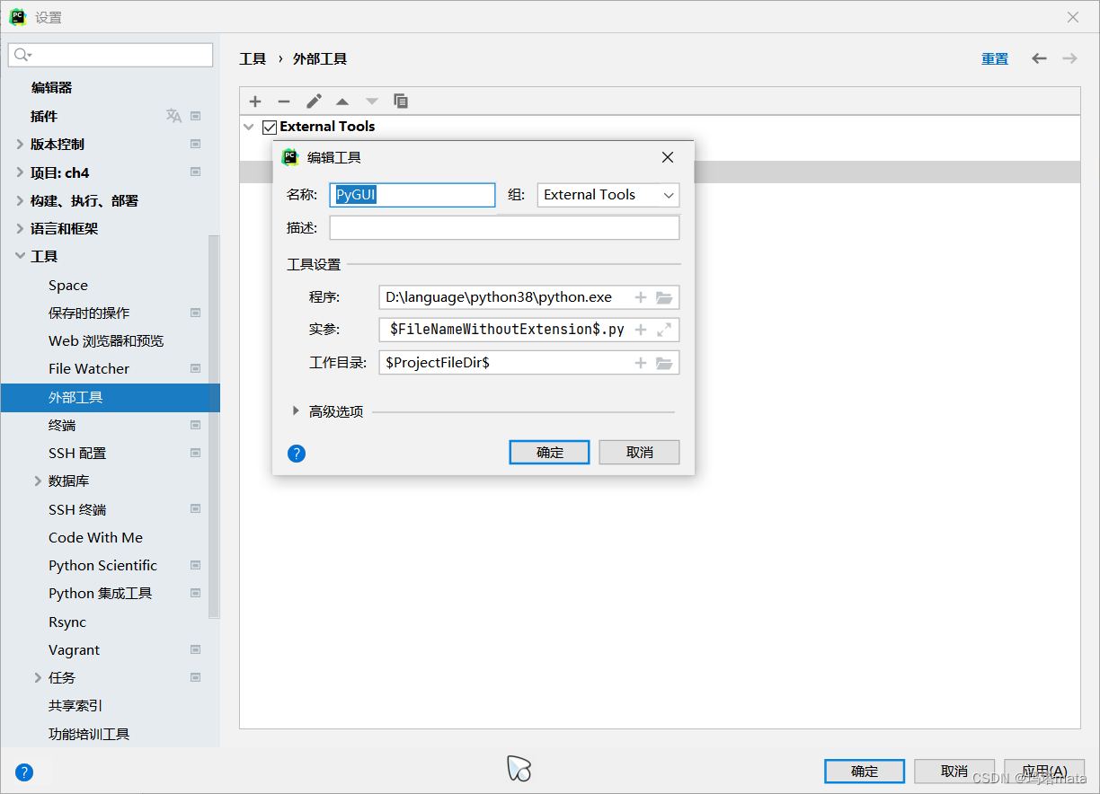The width and height of the screenshot is (1100, 794).
Task: Remove selected tool with minus icon
Action: pos(284,101)
